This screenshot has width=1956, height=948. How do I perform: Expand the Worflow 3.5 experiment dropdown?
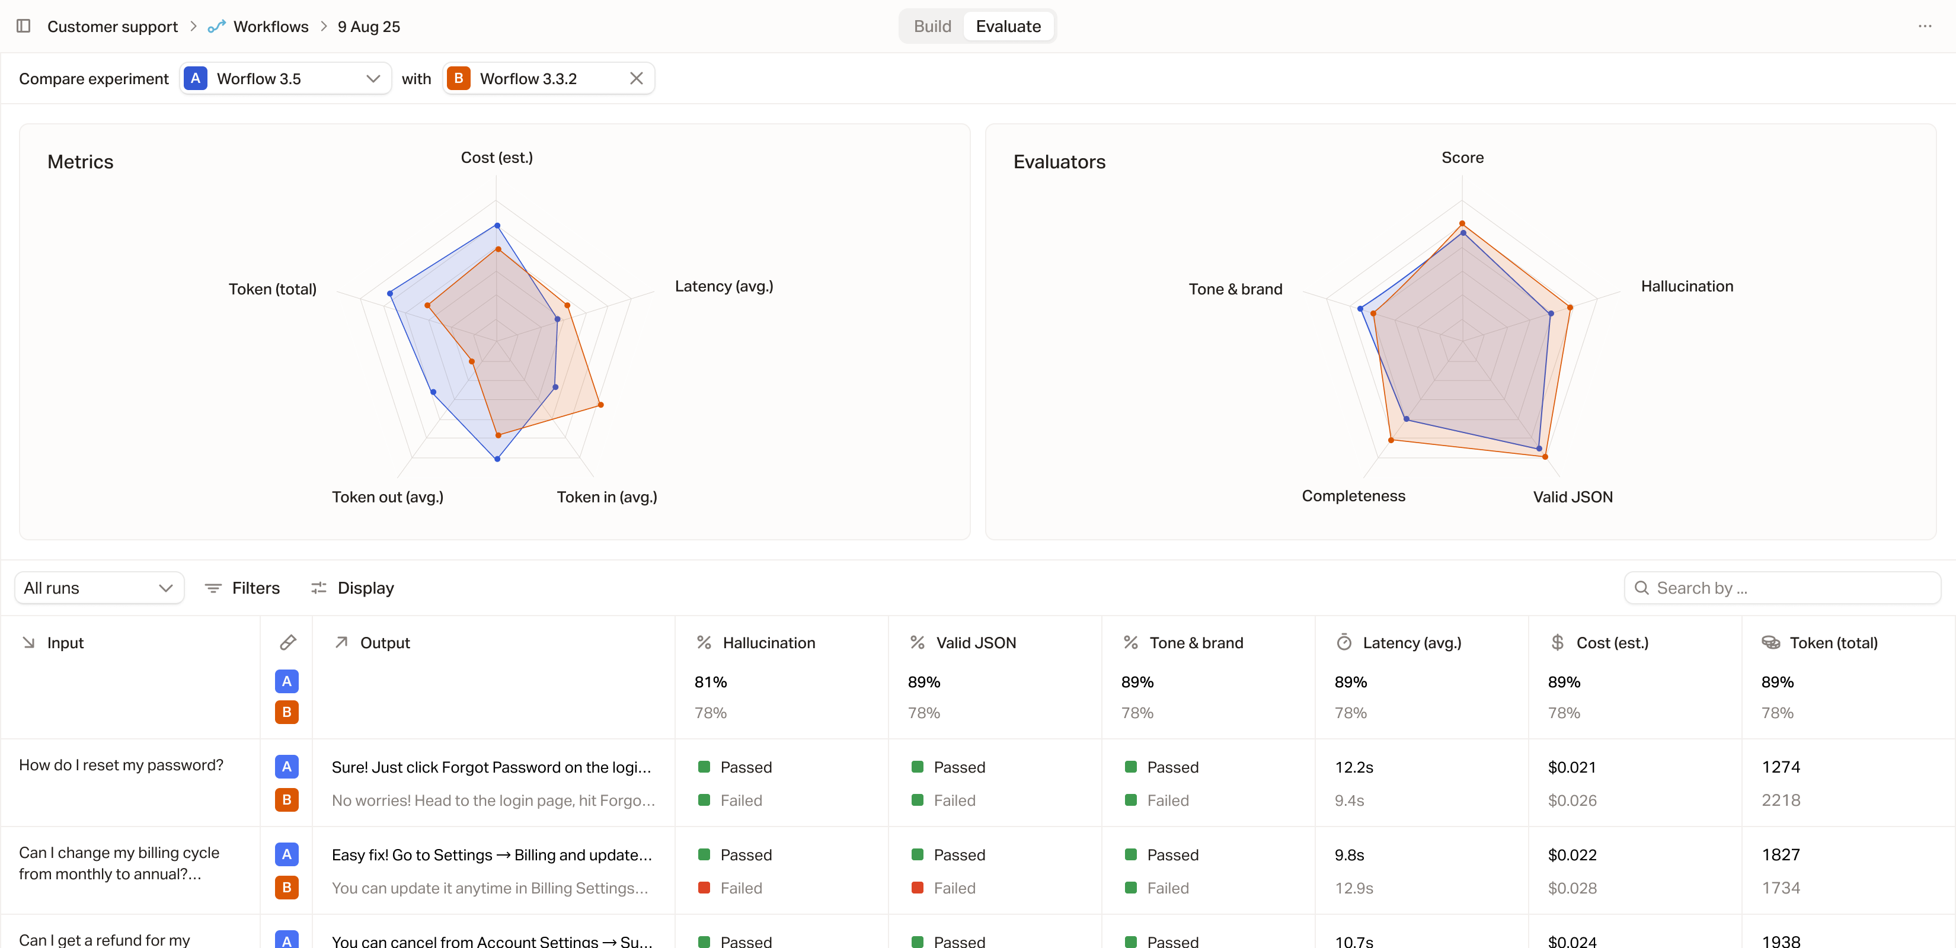(372, 78)
